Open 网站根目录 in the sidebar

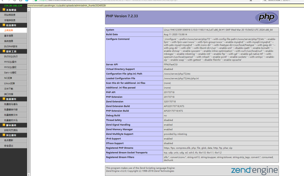tap(14, 15)
